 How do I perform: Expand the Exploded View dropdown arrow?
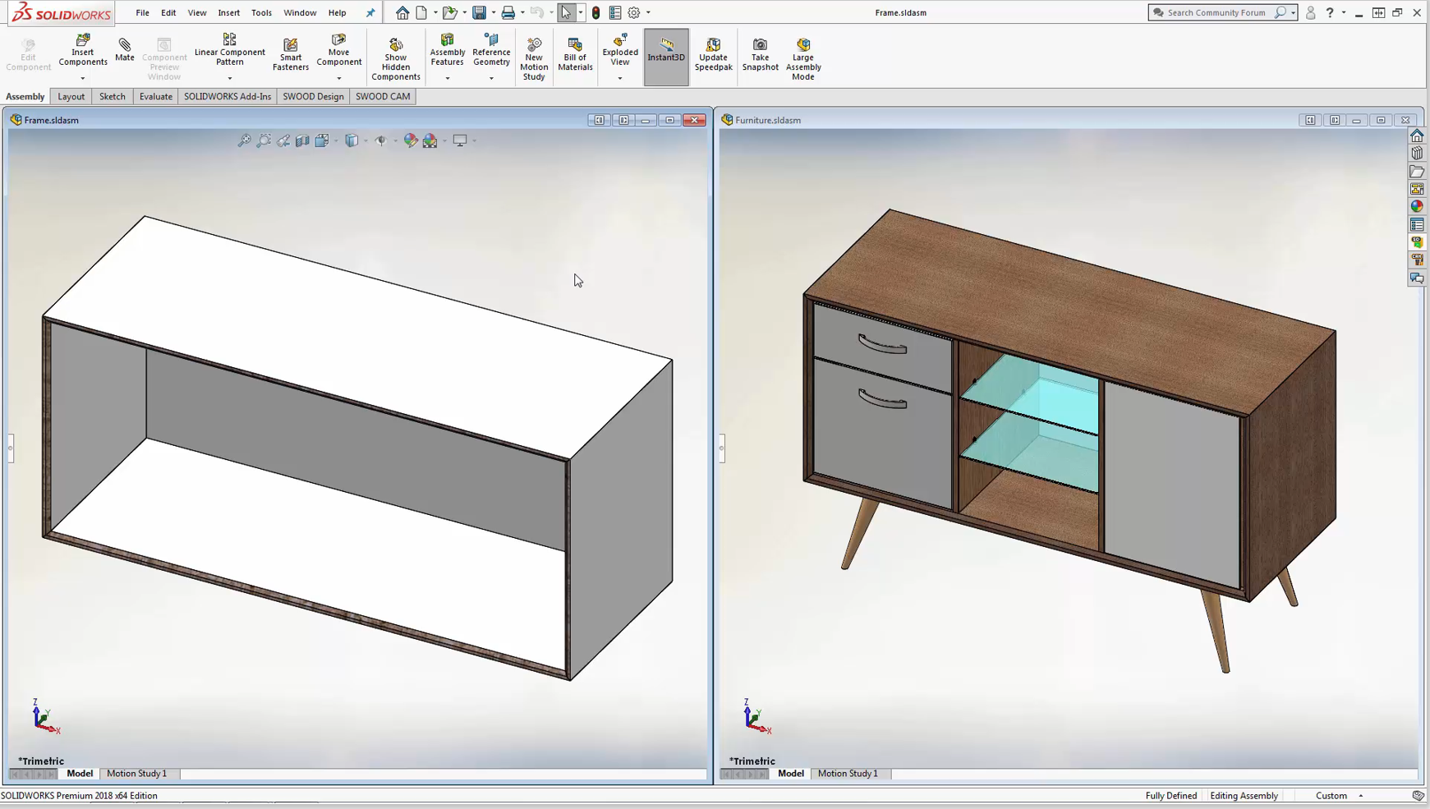[620, 78]
